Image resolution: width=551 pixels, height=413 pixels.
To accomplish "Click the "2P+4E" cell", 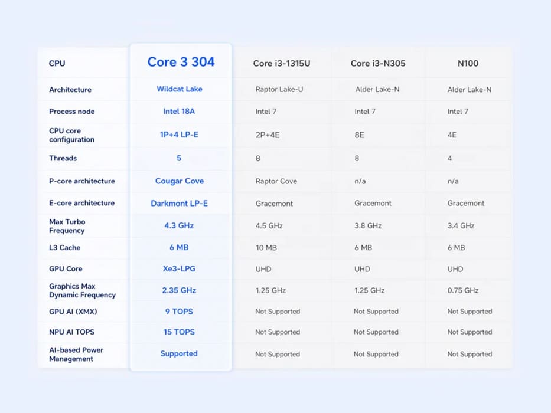I will 268,135.
